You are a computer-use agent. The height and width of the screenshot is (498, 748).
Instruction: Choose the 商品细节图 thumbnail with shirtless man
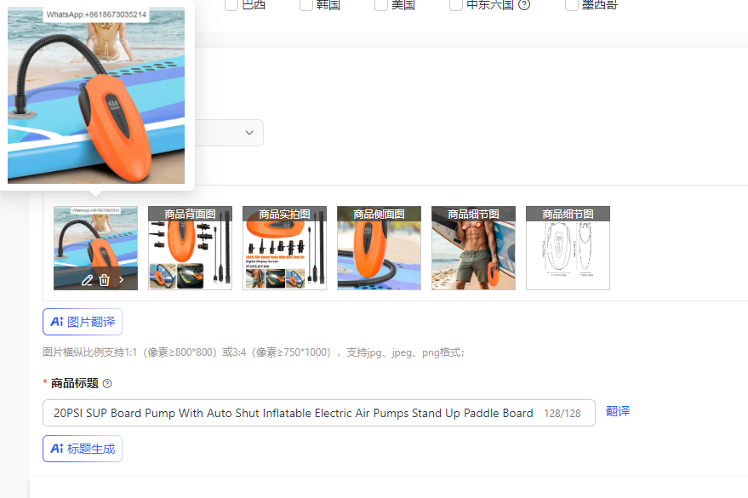click(474, 248)
